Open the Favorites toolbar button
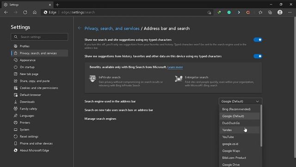296x167 pixels. pos(260,13)
